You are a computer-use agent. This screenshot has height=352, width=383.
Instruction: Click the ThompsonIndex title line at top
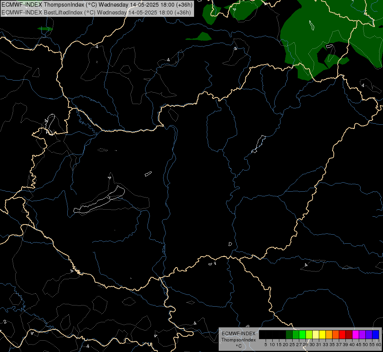tap(97, 5)
